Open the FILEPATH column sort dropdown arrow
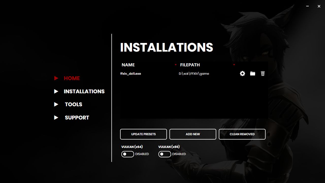The image size is (325, 183). pos(234,65)
